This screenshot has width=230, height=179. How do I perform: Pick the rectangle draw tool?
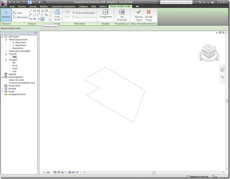35,11
